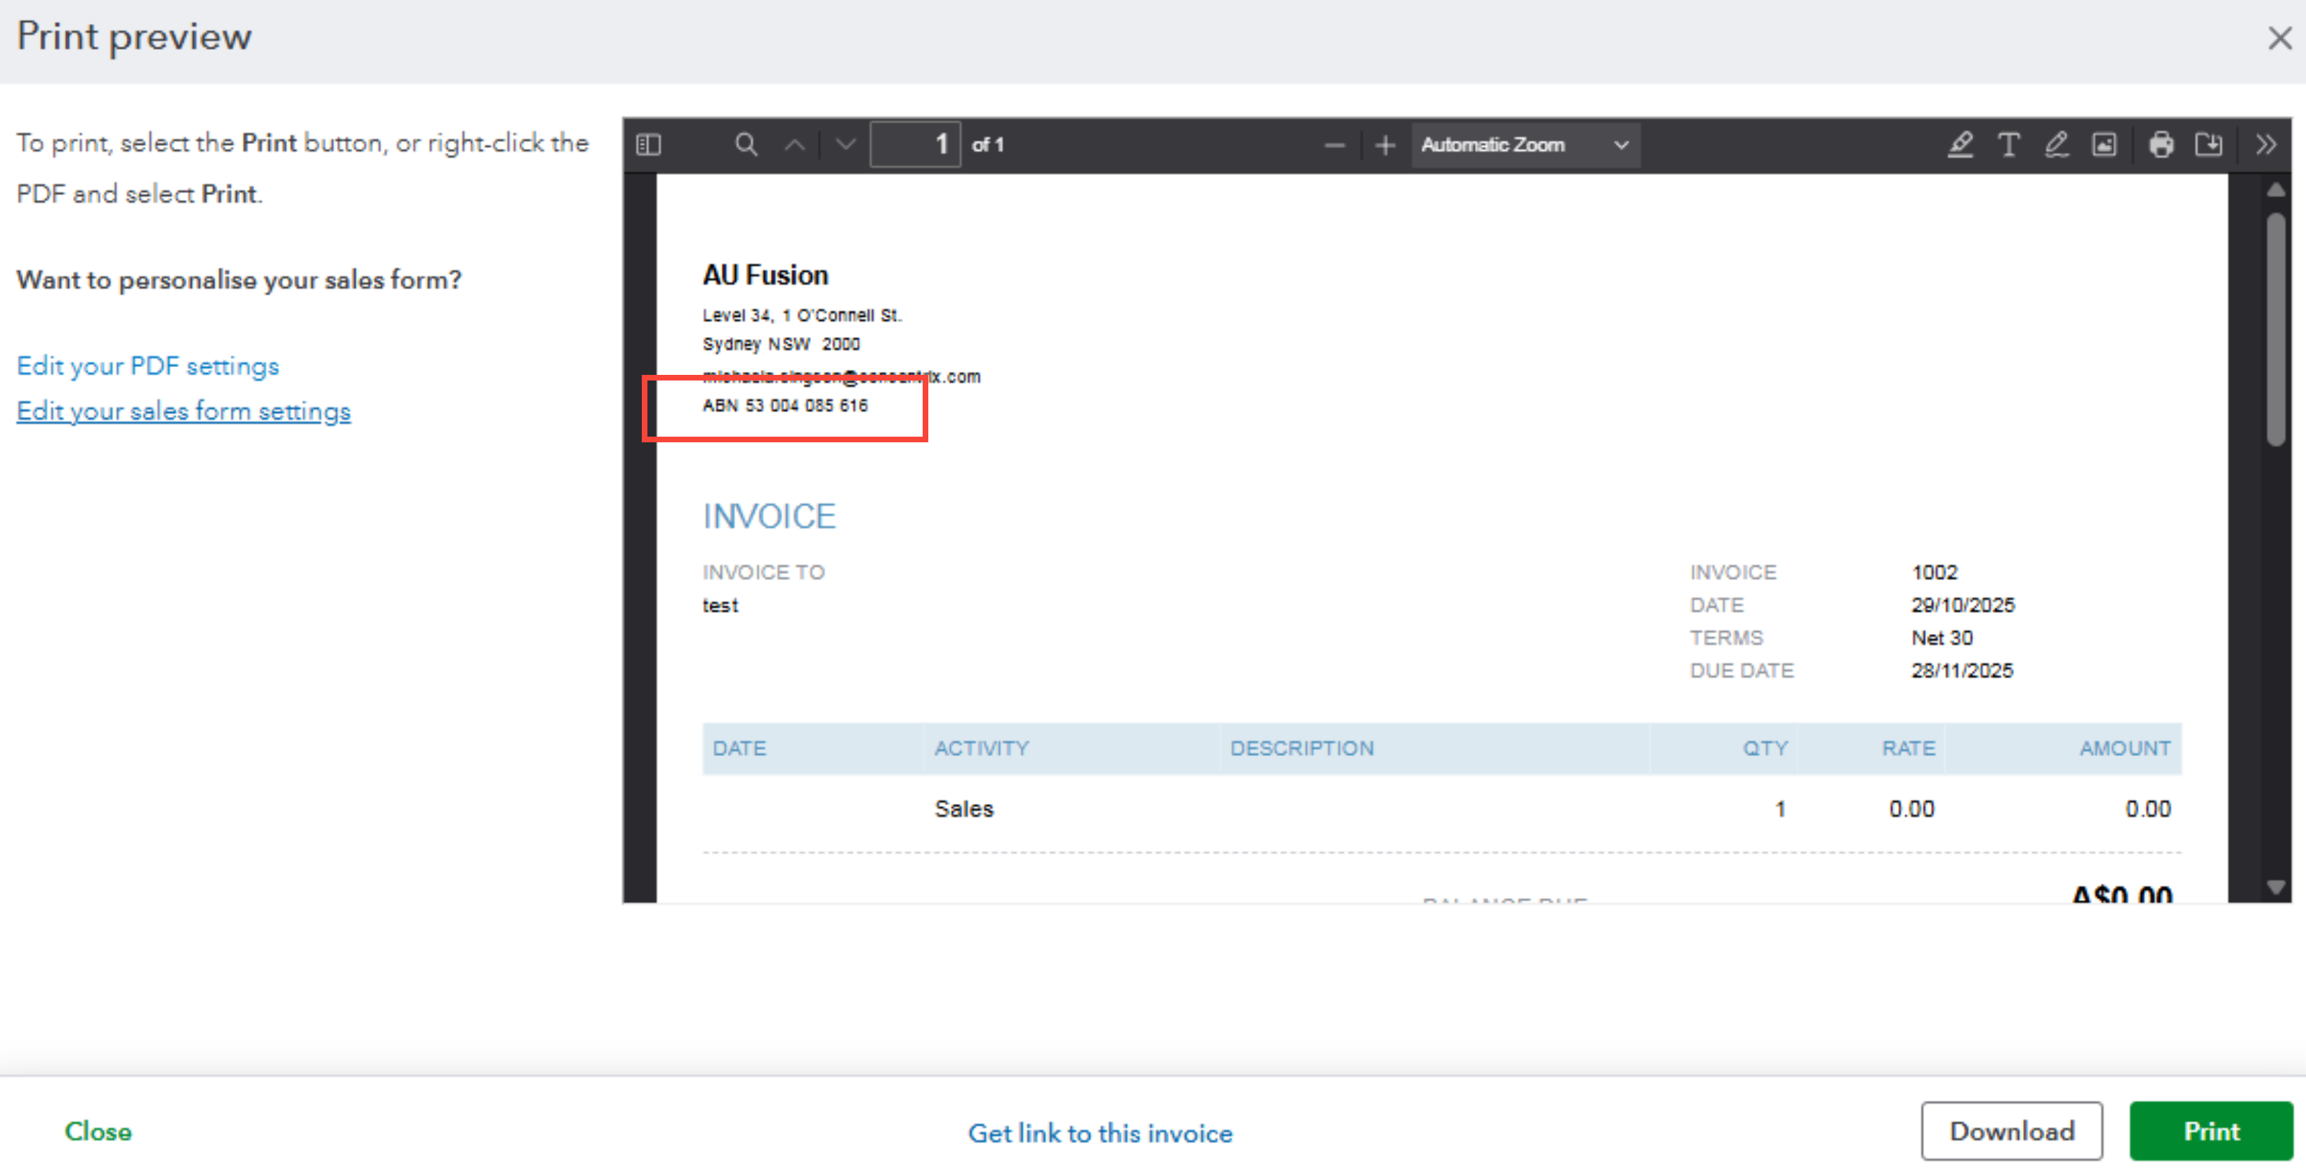
Task: Click the page number input field
Action: [915, 145]
